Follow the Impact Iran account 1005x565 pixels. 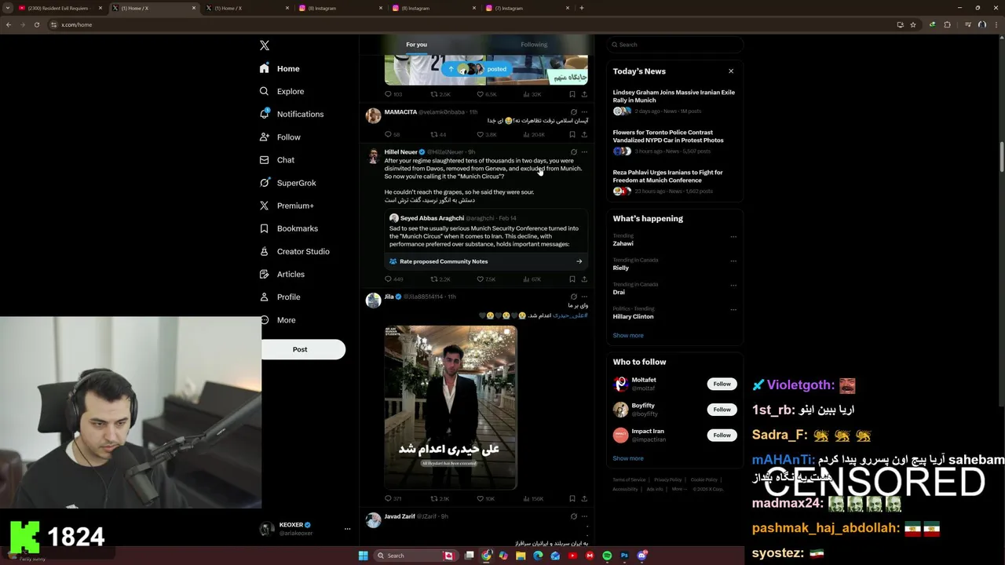(x=722, y=435)
